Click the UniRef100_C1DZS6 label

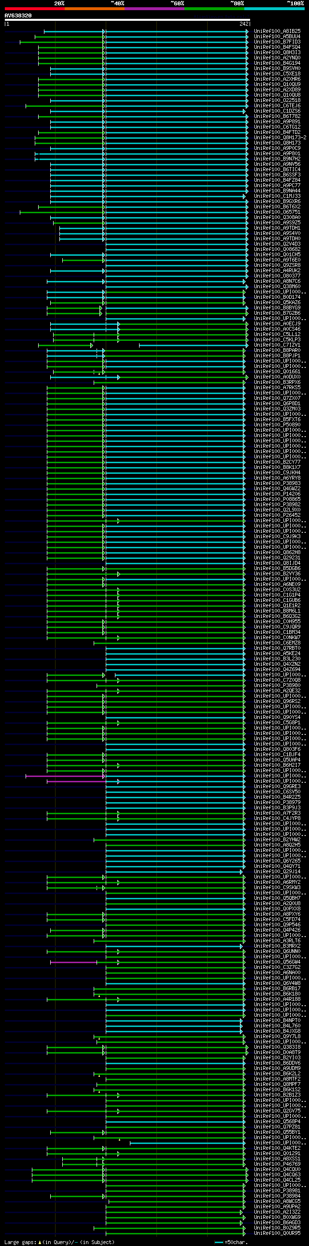tap(277, 111)
